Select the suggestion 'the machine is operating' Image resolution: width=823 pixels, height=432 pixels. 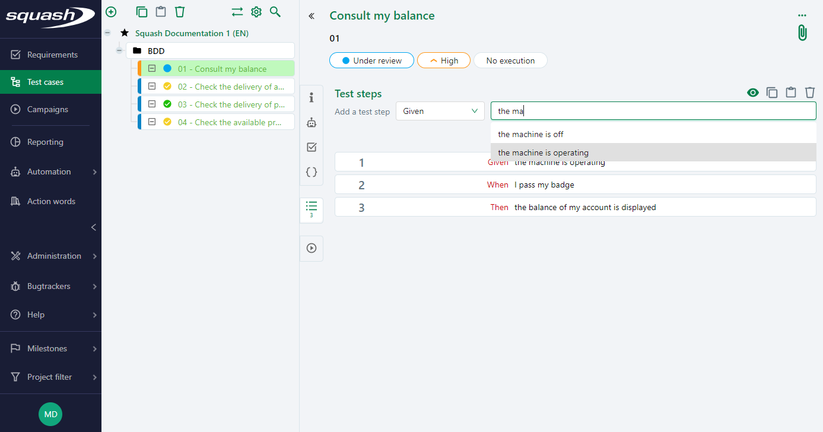tap(542, 153)
